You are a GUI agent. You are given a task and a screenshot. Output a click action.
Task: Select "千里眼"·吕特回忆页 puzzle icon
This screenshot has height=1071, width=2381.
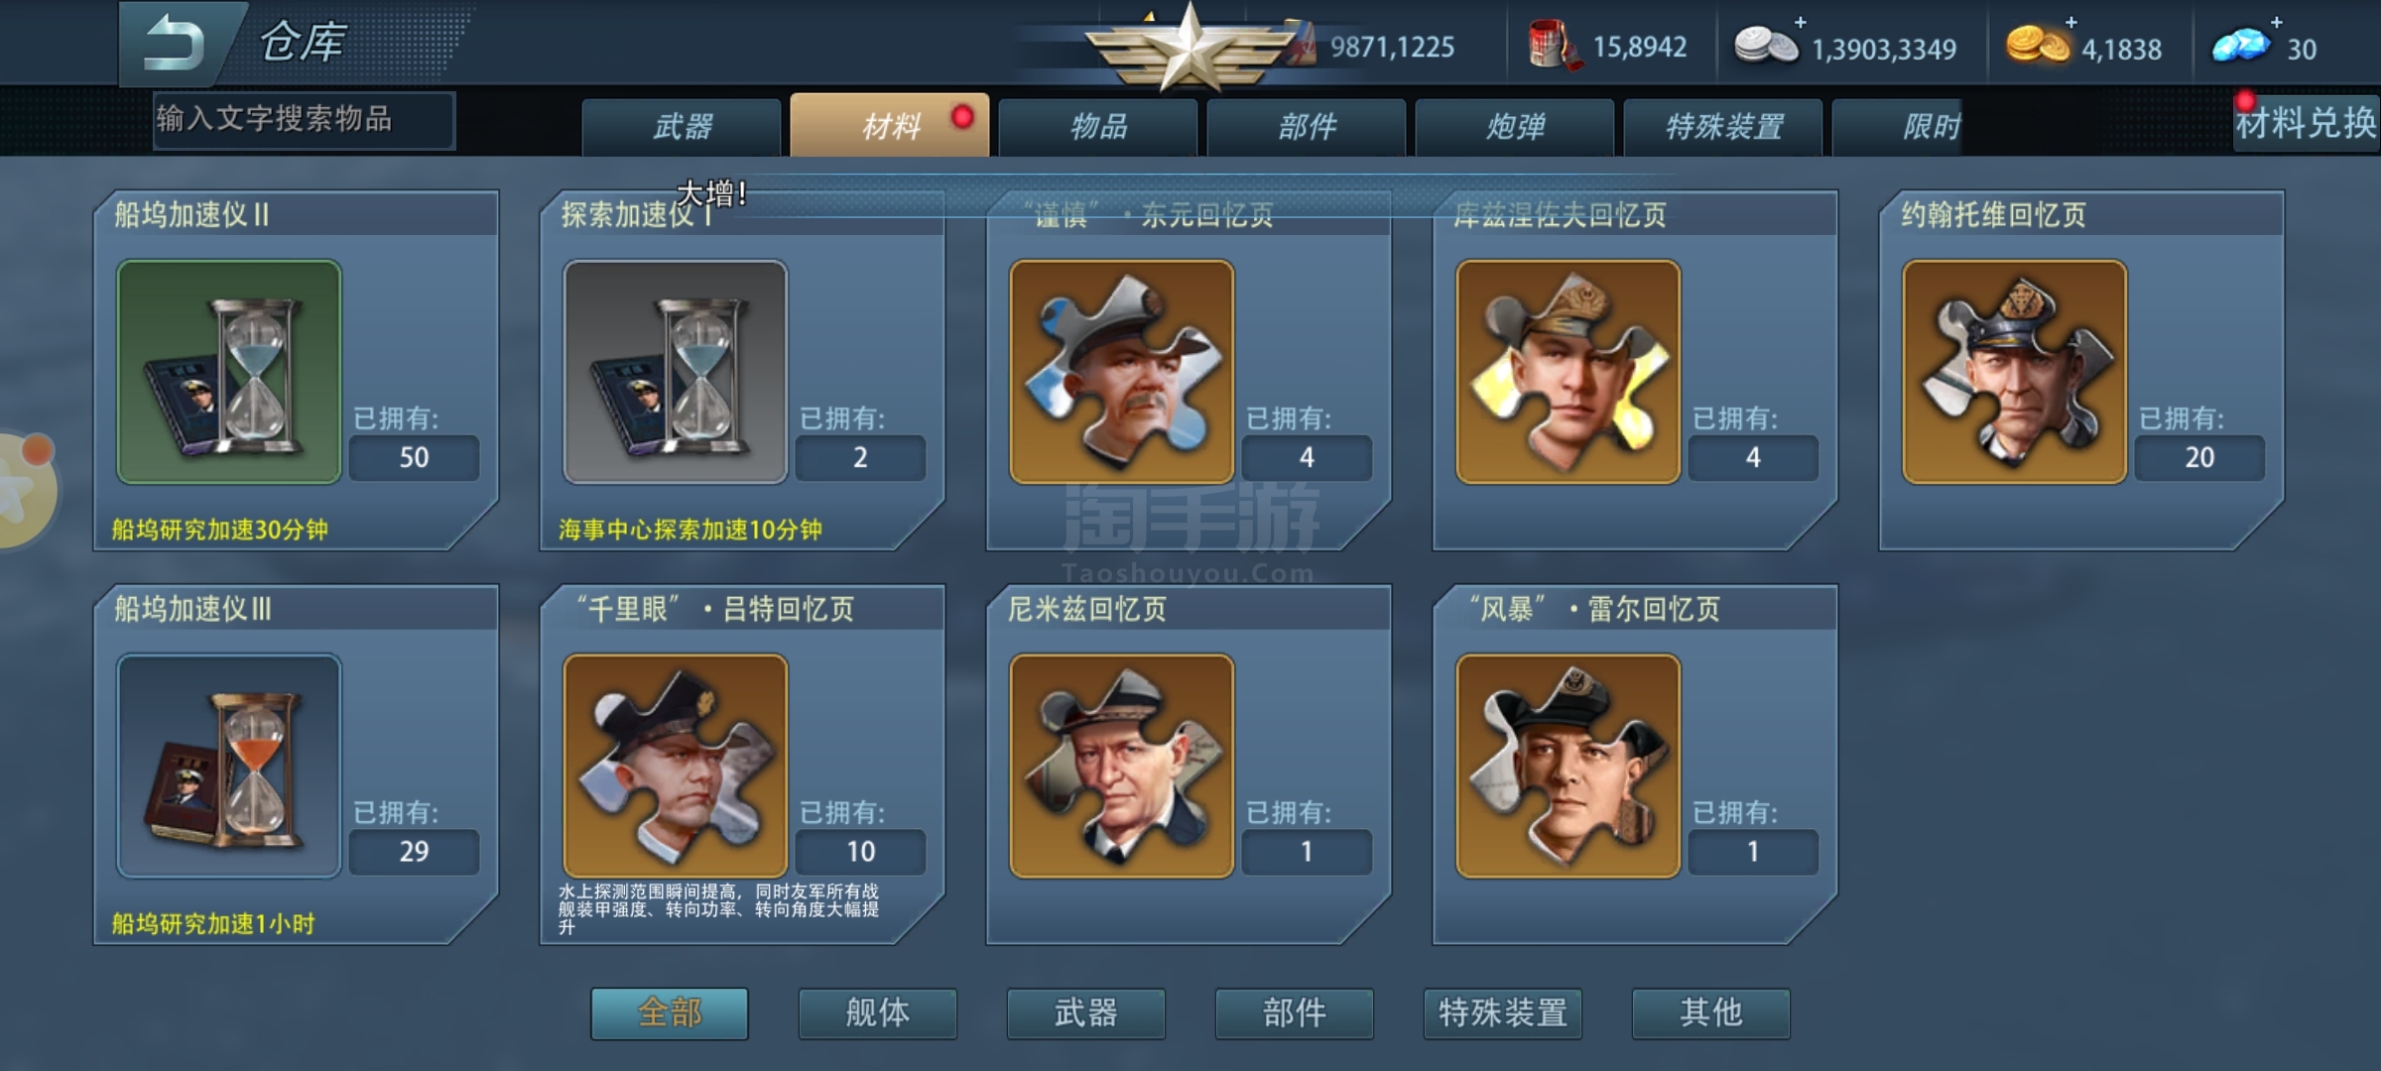(676, 766)
